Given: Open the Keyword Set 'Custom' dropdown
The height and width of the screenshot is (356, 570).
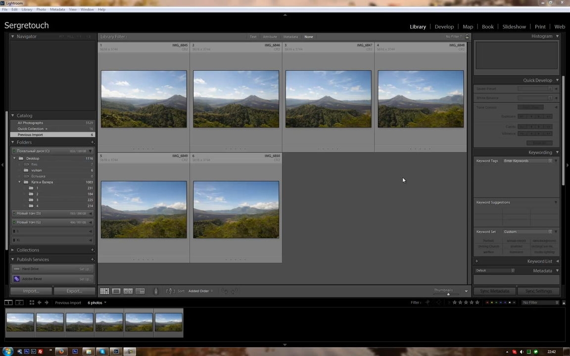Looking at the screenshot, I should [x=527, y=232].
